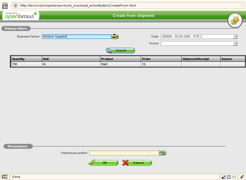Screen dimensions: 246x180
Task: Select the unit cell 'tin'
Action: [71, 64]
